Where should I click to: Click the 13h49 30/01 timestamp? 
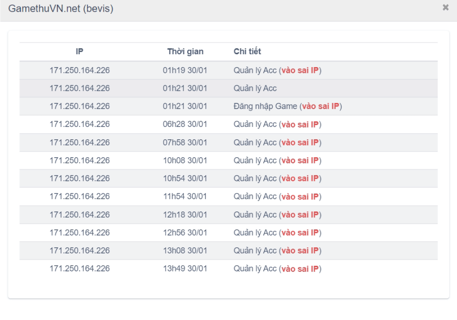185,268
